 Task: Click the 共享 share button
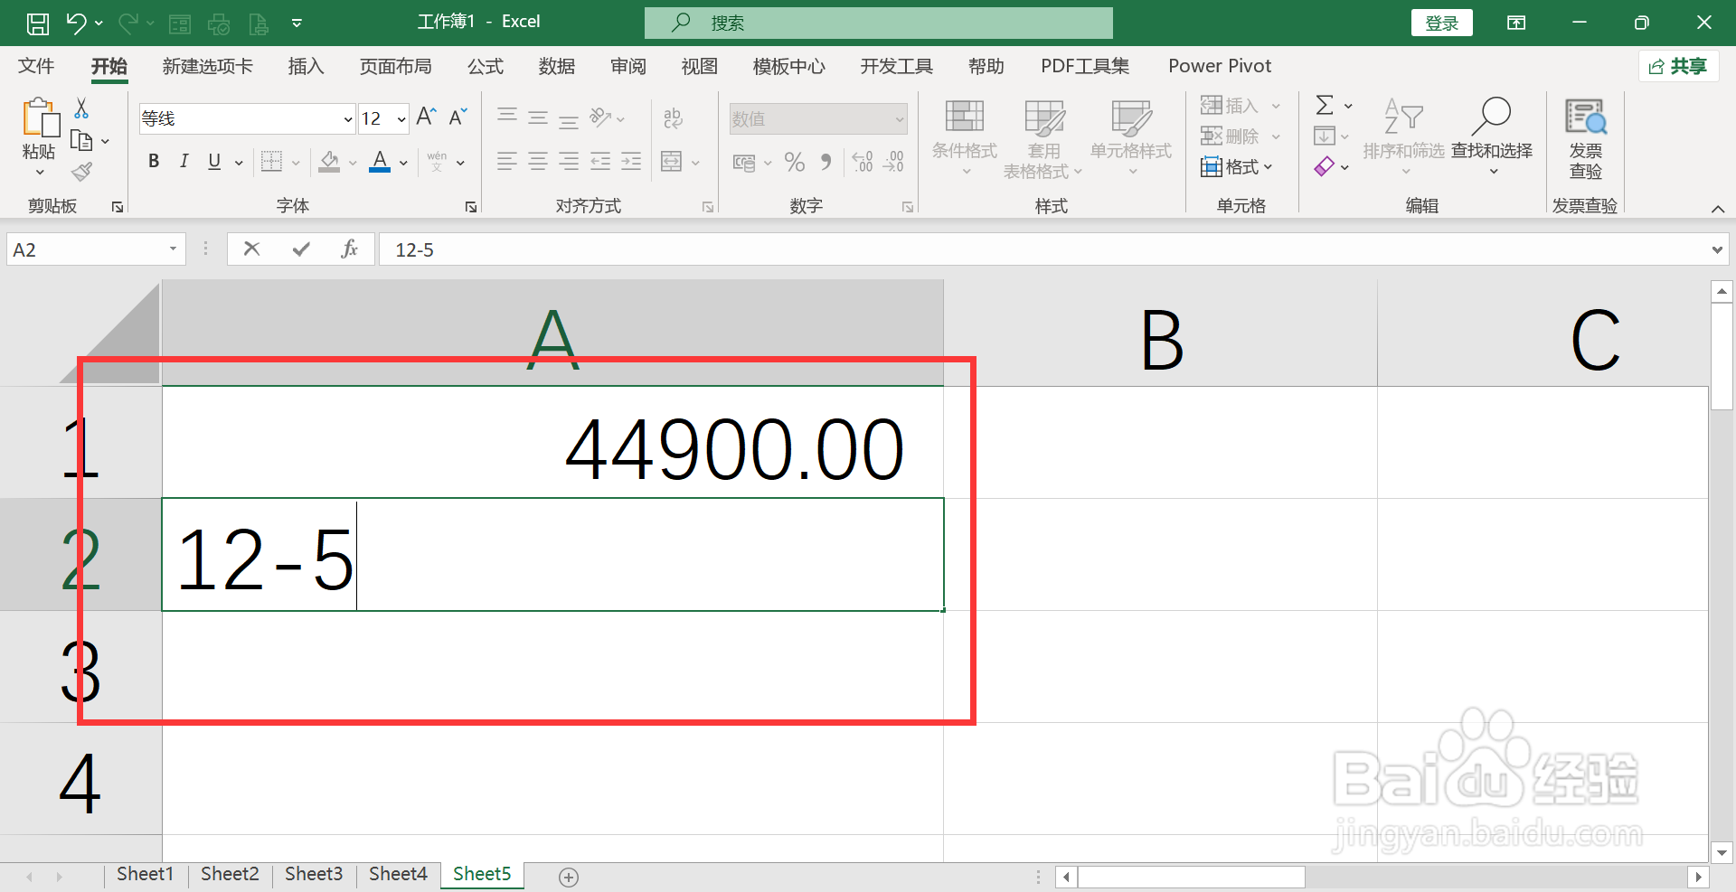click(x=1678, y=66)
